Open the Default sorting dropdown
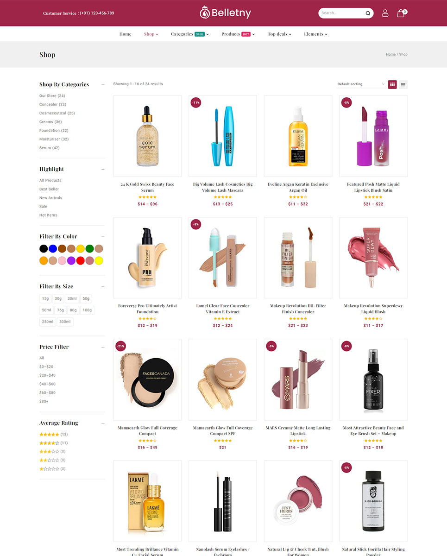The height and width of the screenshot is (556, 447). pyautogui.click(x=361, y=84)
